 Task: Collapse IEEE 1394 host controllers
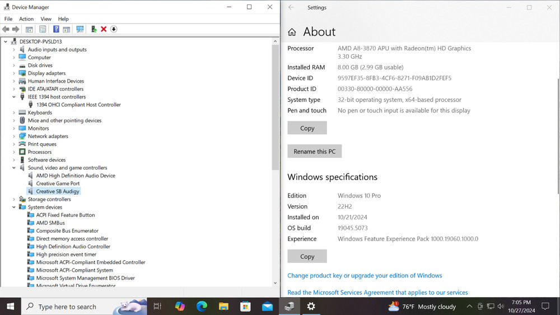(x=14, y=97)
